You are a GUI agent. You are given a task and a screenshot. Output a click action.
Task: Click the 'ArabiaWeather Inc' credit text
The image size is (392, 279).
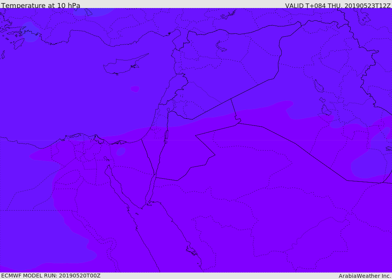point(364,276)
